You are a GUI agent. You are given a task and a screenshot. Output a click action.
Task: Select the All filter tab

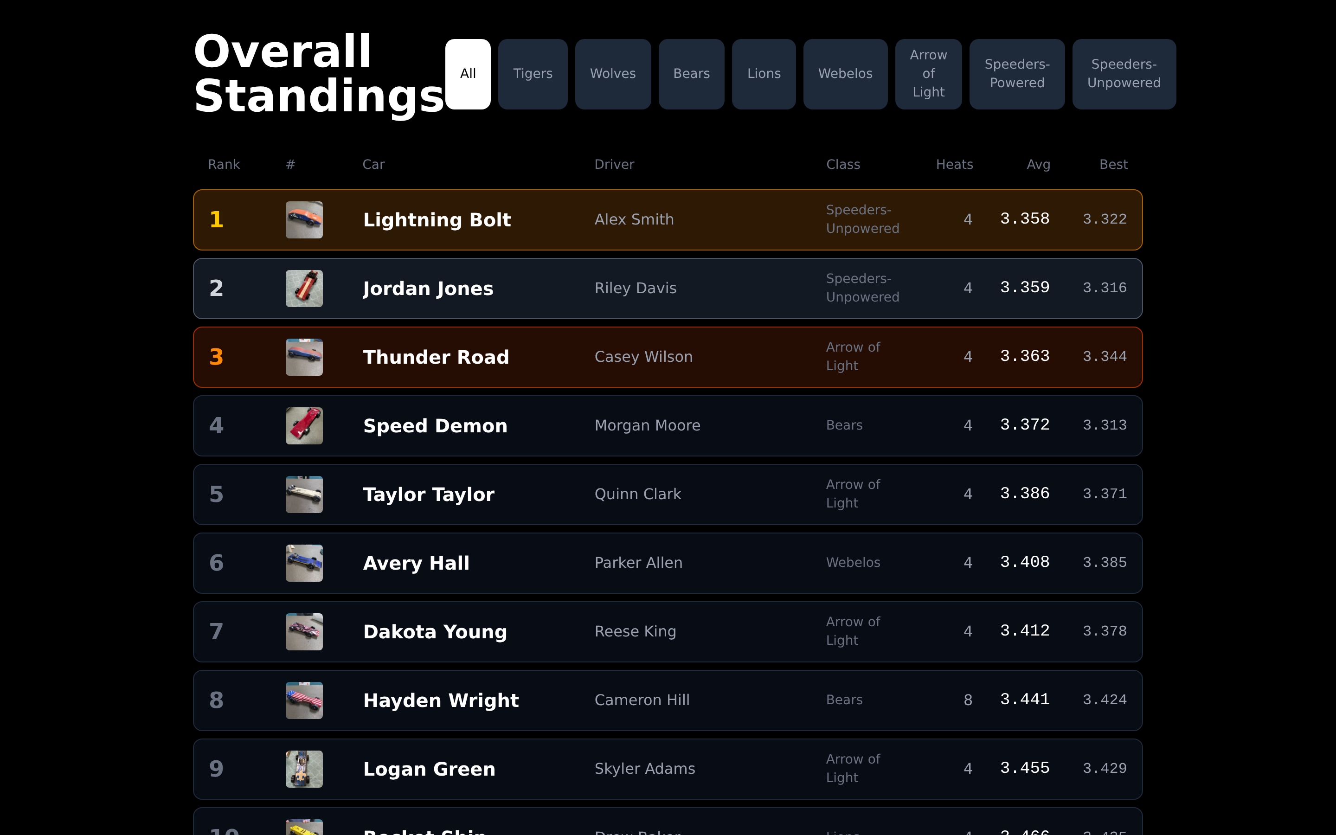(x=468, y=74)
